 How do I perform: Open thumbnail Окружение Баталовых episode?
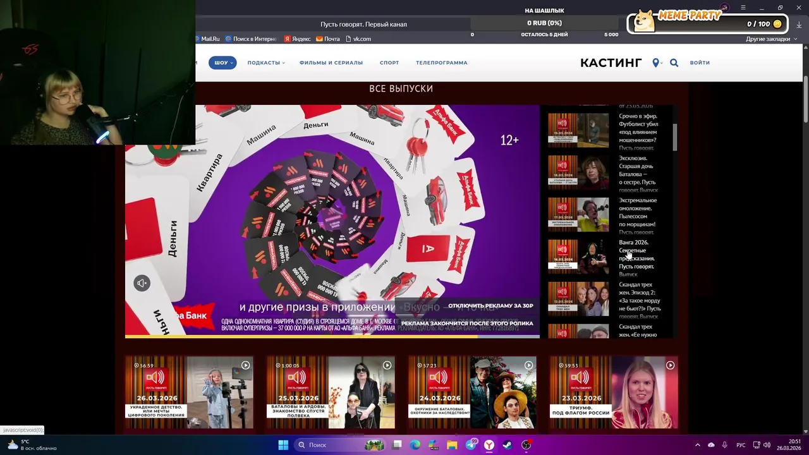click(472, 392)
